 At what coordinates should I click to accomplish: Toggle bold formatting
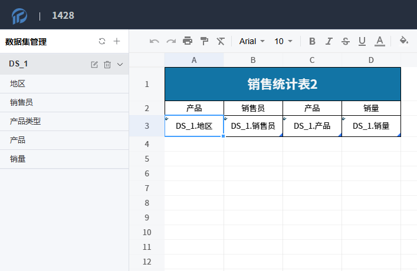pyautogui.click(x=313, y=41)
